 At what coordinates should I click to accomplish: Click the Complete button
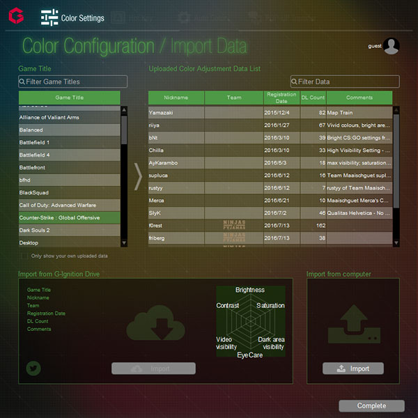point(371,405)
